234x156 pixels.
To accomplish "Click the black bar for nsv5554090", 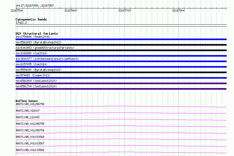I will (121, 72).
